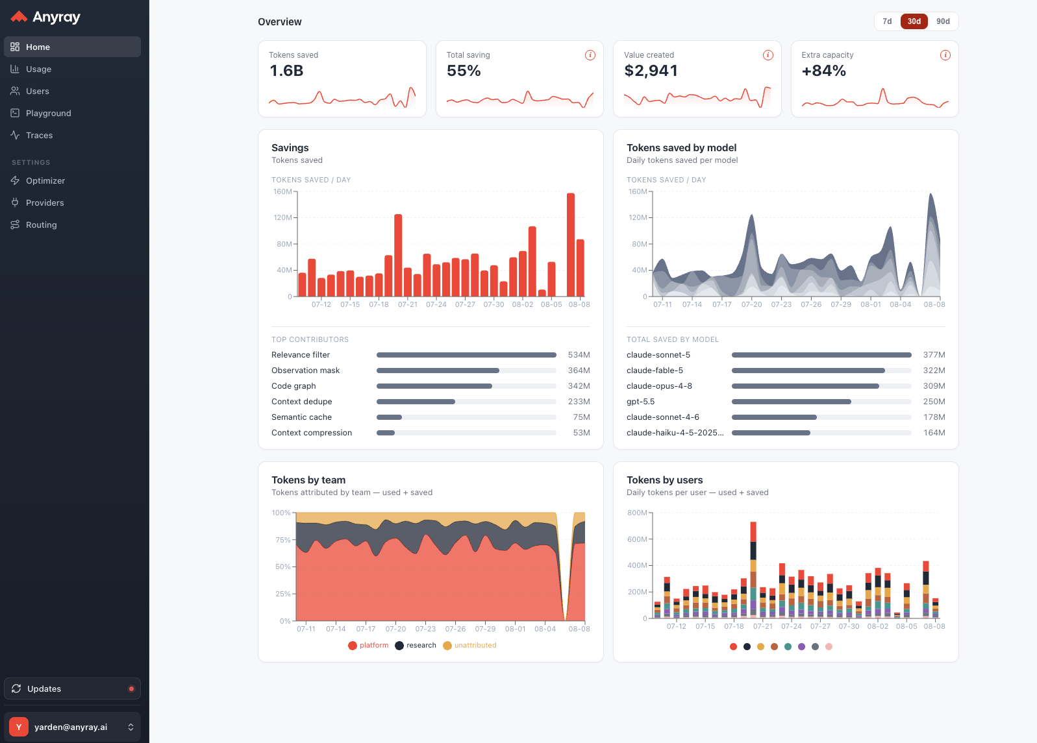The image size is (1037, 743).
Task: Click the Overview page title
Action: 280,22
